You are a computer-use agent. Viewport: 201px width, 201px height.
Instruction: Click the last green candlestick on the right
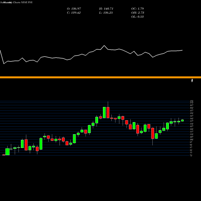(183, 120)
